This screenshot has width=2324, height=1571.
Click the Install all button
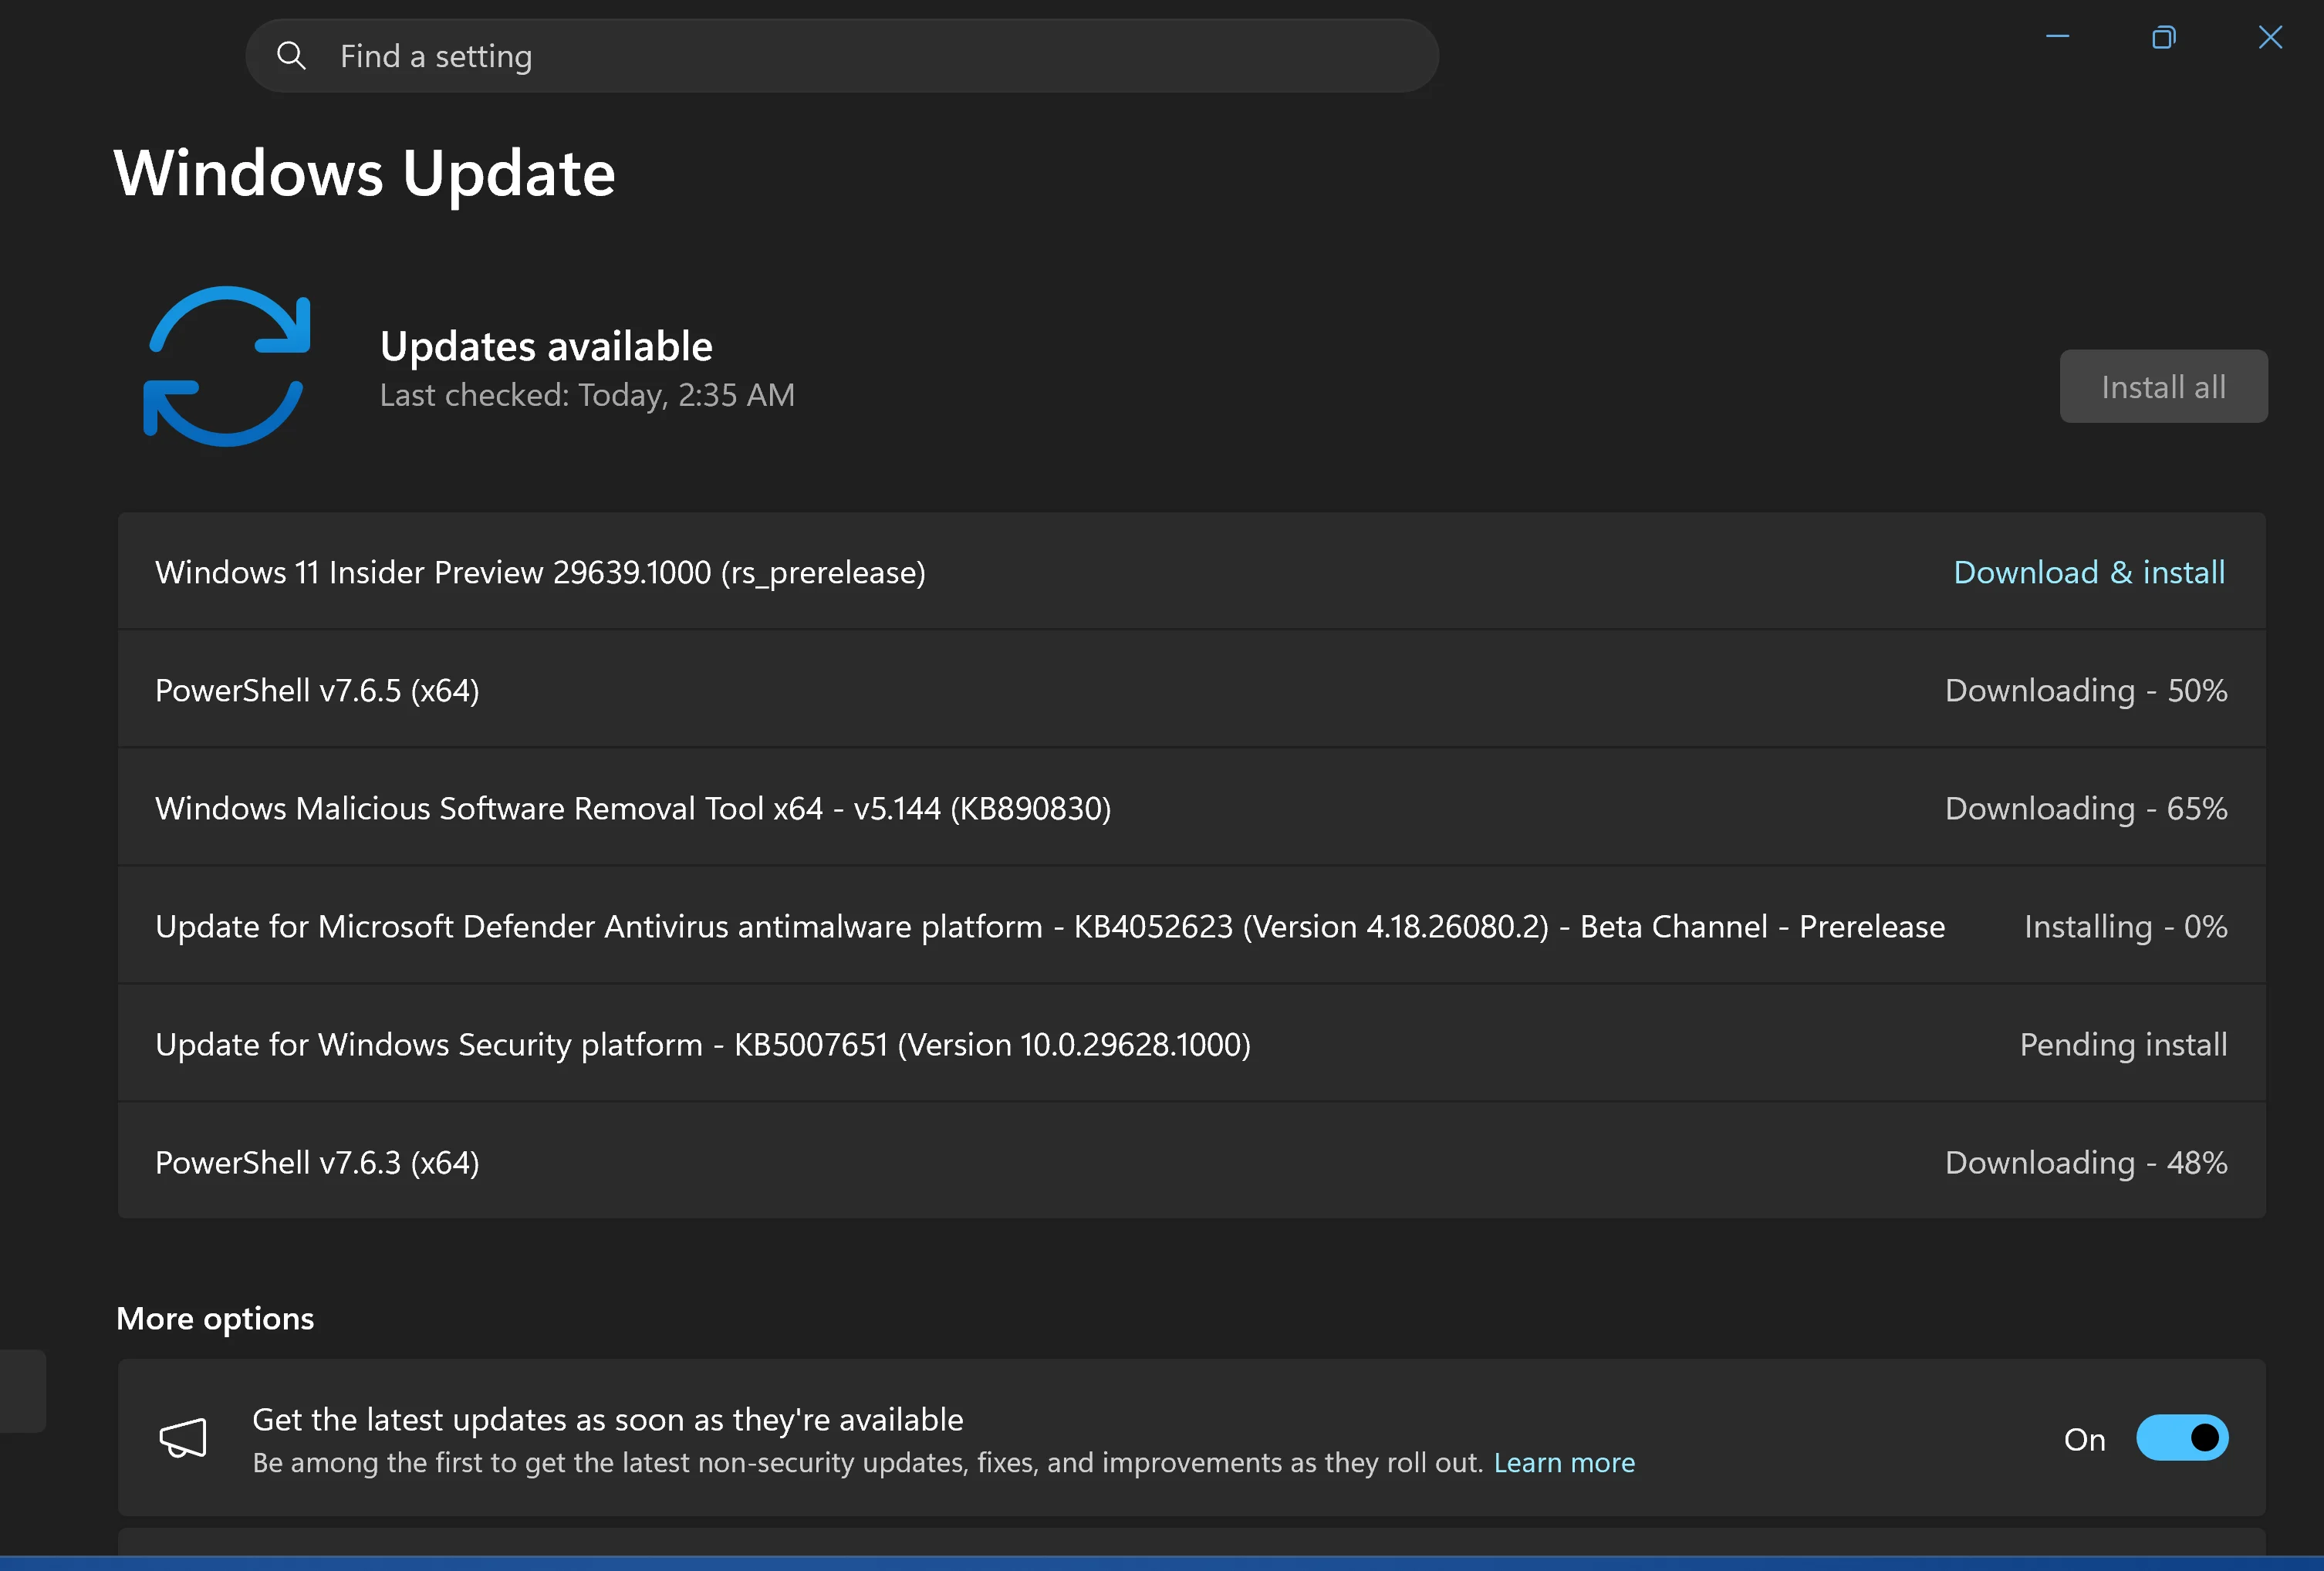point(2163,386)
